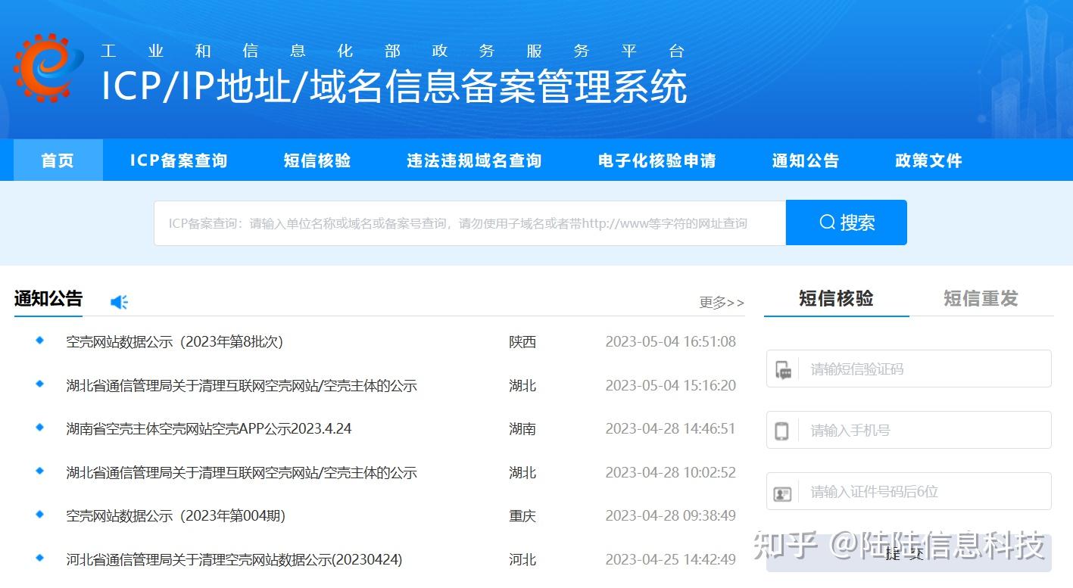This screenshot has height=588, width=1073.
Task: Open notice 空壳网站数据公示 (2023年第8批次)
Action: point(175,342)
